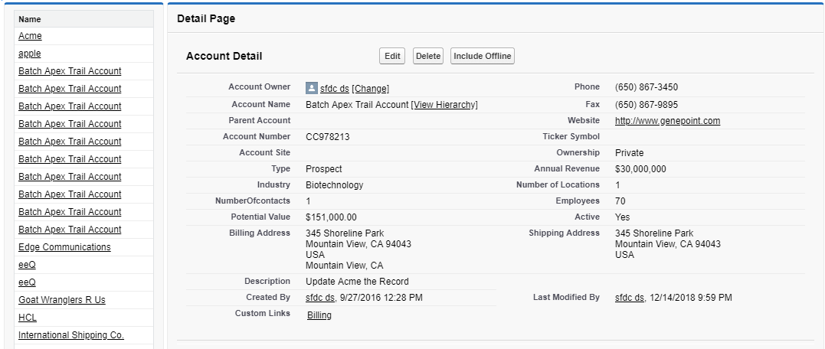The height and width of the screenshot is (349, 825).
Task: Open Batch Apex Trail Account directly above Edge Communications
Action: coord(70,230)
